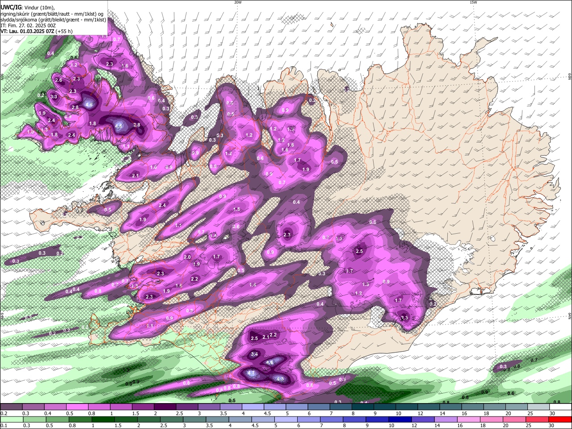Click the "20W" longitude label

point(238,2)
